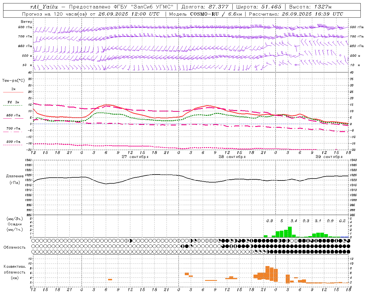365x292 pixels.
Task: Click the precipitation total value 0.2
Action: click(342, 221)
